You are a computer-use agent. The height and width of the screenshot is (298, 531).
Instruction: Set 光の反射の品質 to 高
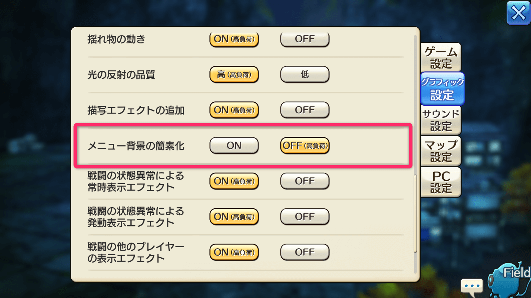click(x=234, y=74)
